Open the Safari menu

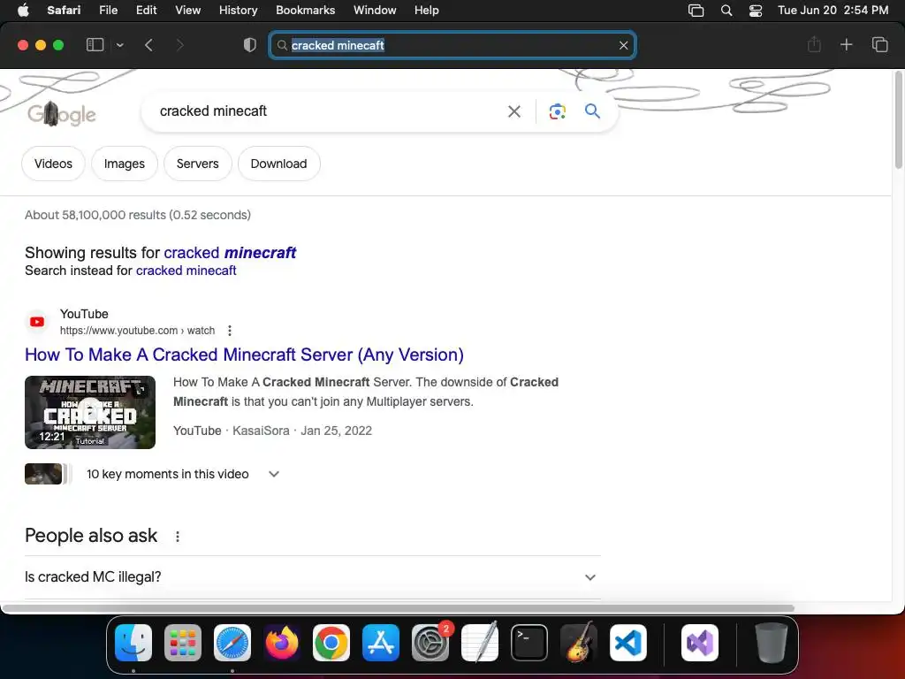64,10
